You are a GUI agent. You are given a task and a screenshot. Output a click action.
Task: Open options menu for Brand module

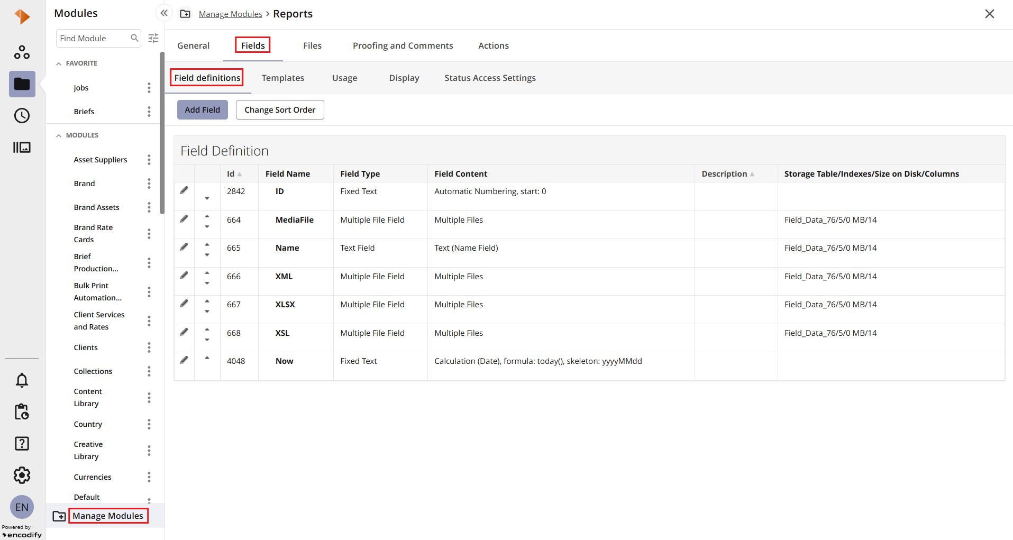[x=149, y=184]
